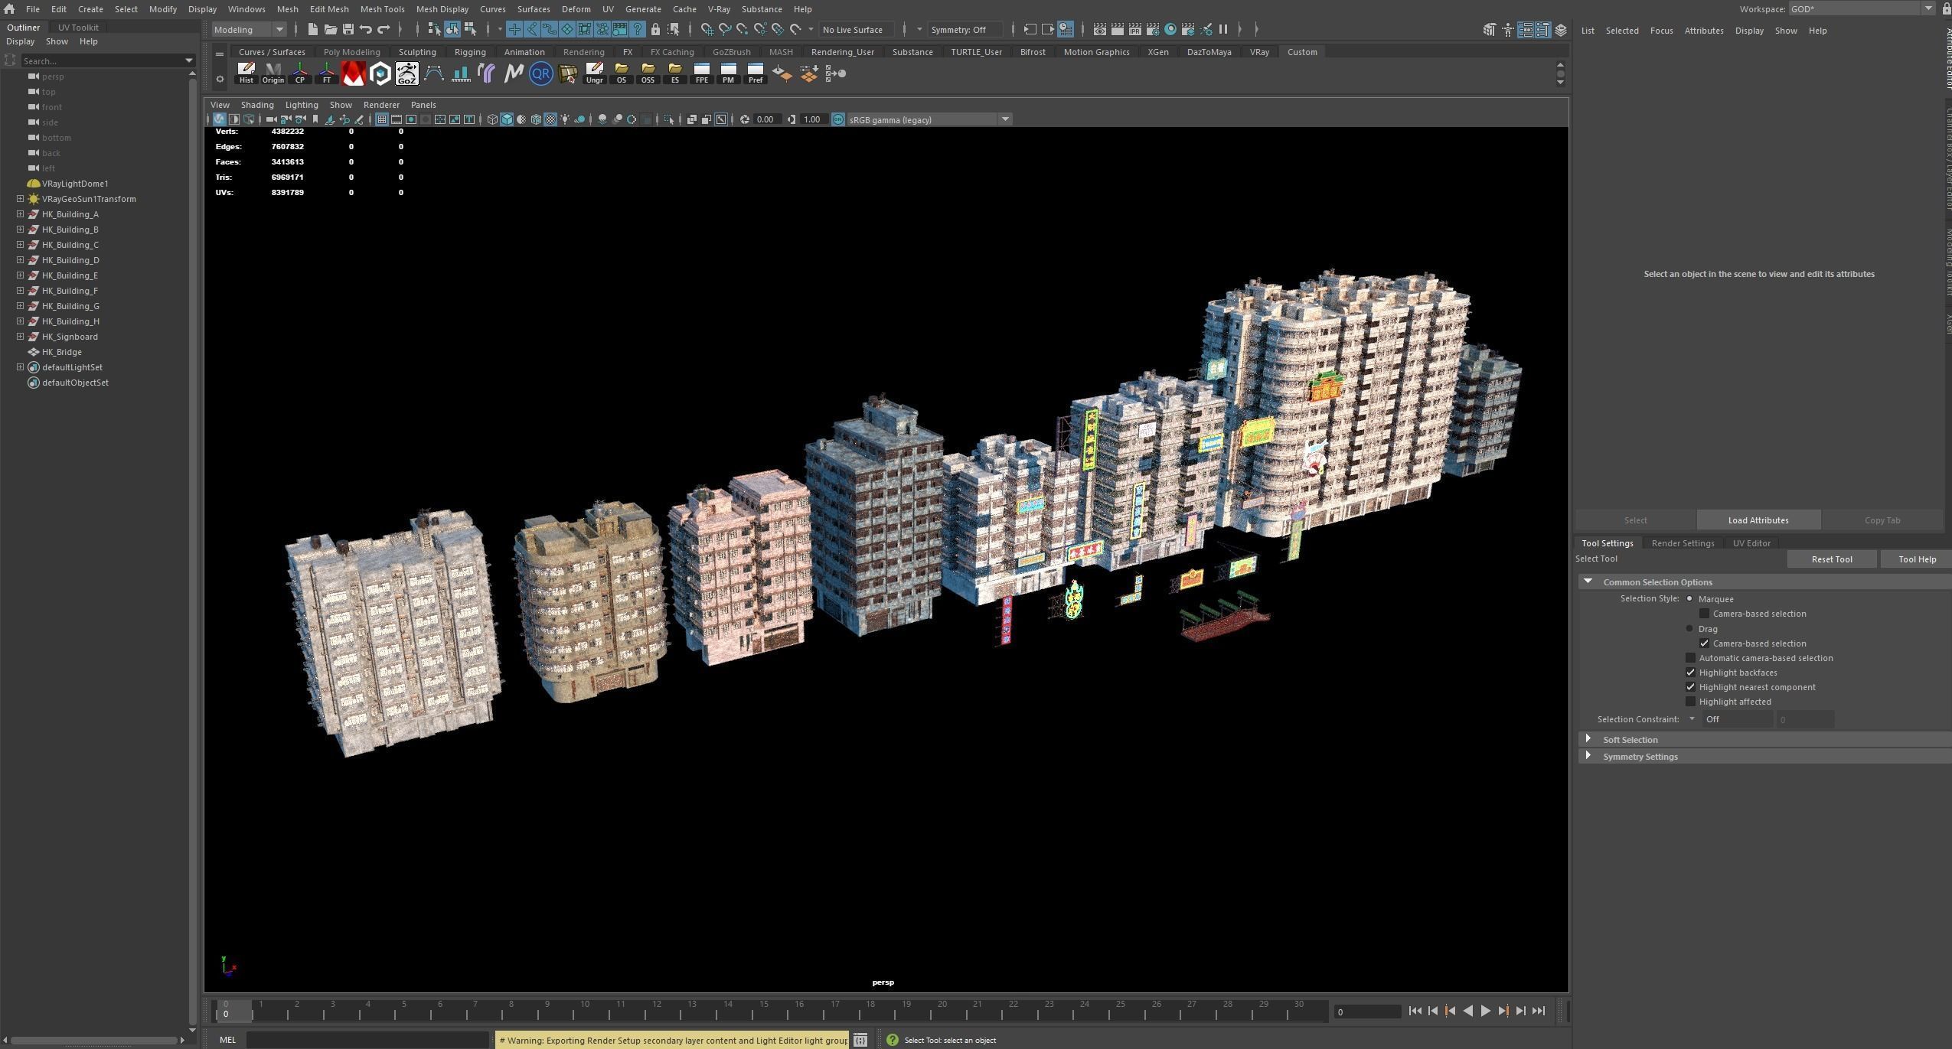Click the Reset Tool button

click(x=1831, y=559)
